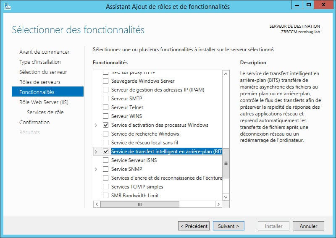The image size is (336, 238).
Task: Enable the Serveur Telnet feature checkbox
Action: click(106, 107)
